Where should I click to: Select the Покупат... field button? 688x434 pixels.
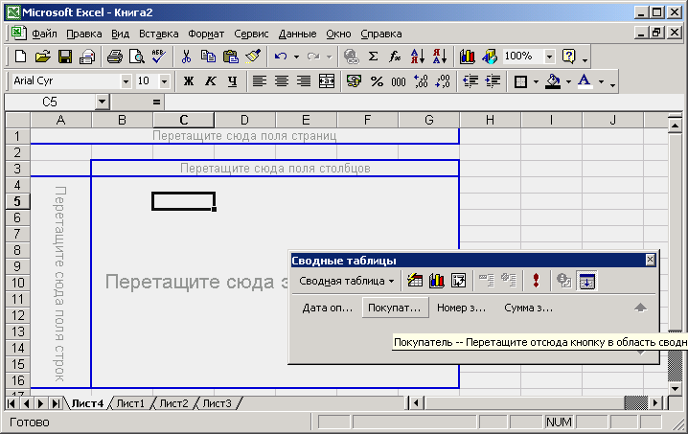tap(395, 308)
